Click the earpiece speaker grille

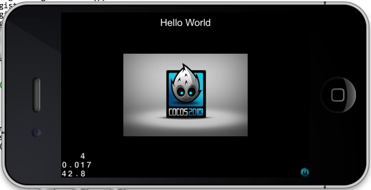coord(36,95)
